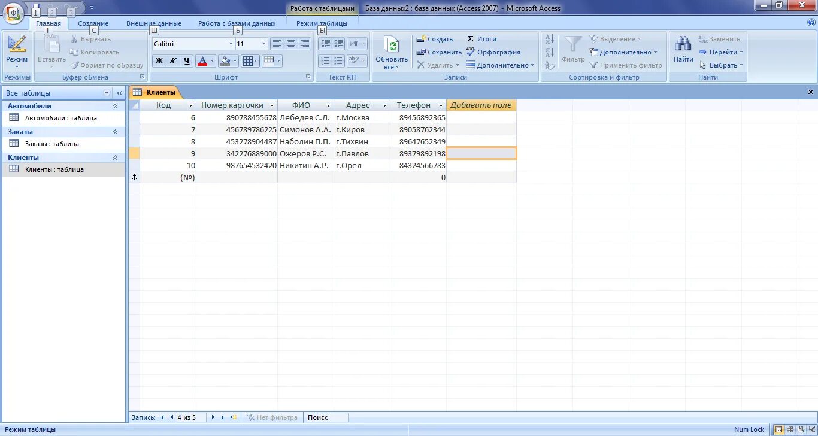Save via Quick Access toolbar
818x436 pixels.
coord(35,8)
